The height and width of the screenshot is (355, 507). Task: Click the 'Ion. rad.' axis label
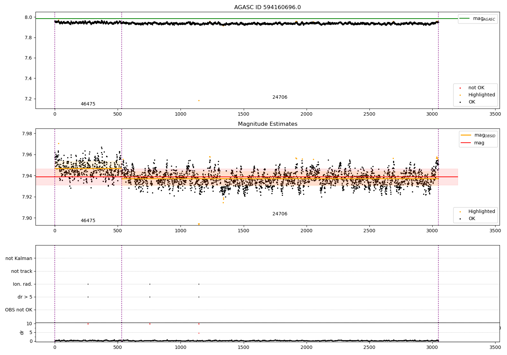pos(23,284)
